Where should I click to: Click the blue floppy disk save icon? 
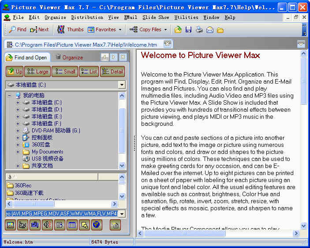[188, 30]
